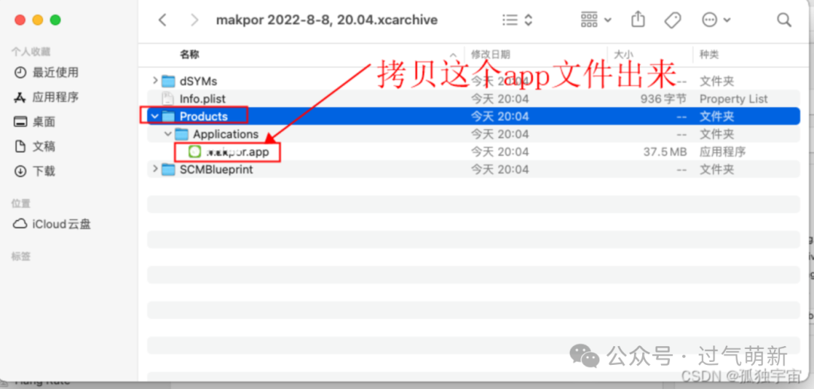Sort by the 种类 column header

[x=709, y=54]
